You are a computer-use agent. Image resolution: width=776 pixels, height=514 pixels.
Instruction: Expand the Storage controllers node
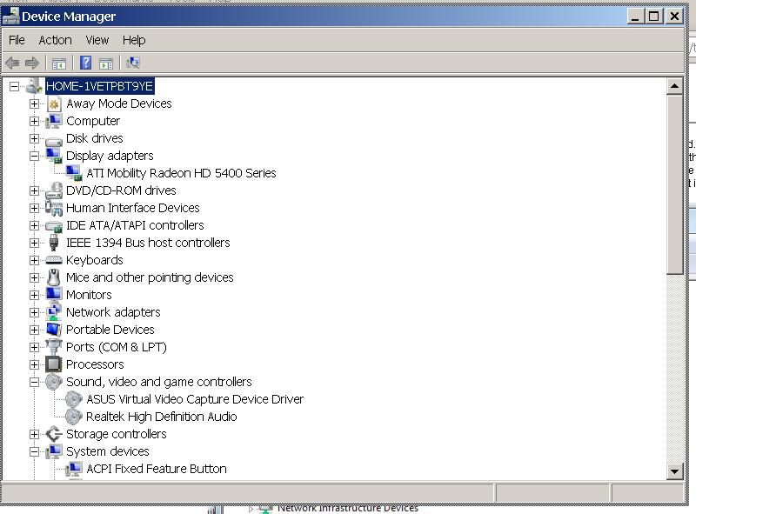click(34, 434)
